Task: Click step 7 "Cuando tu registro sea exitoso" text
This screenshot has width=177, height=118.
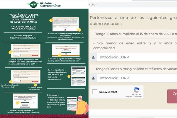Action: [x=65, y=60]
